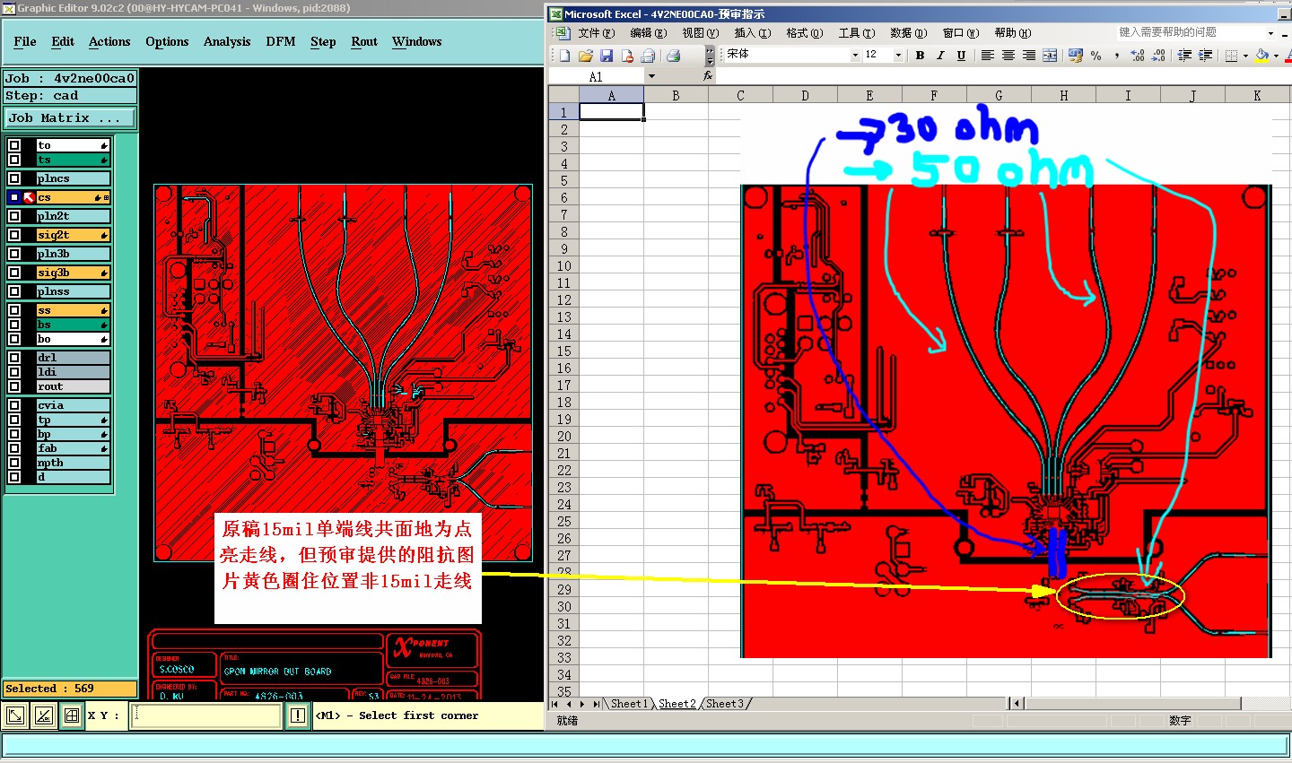Toggle the 'plncs' layer checkbox
1292x763 pixels.
coord(14,178)
